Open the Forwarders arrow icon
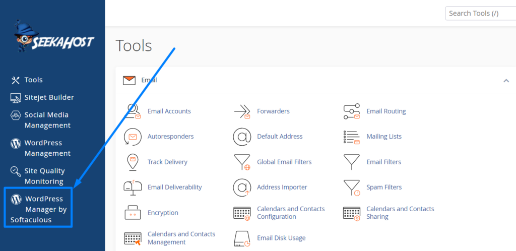This screenshot has width=516, height=251. 242,111
